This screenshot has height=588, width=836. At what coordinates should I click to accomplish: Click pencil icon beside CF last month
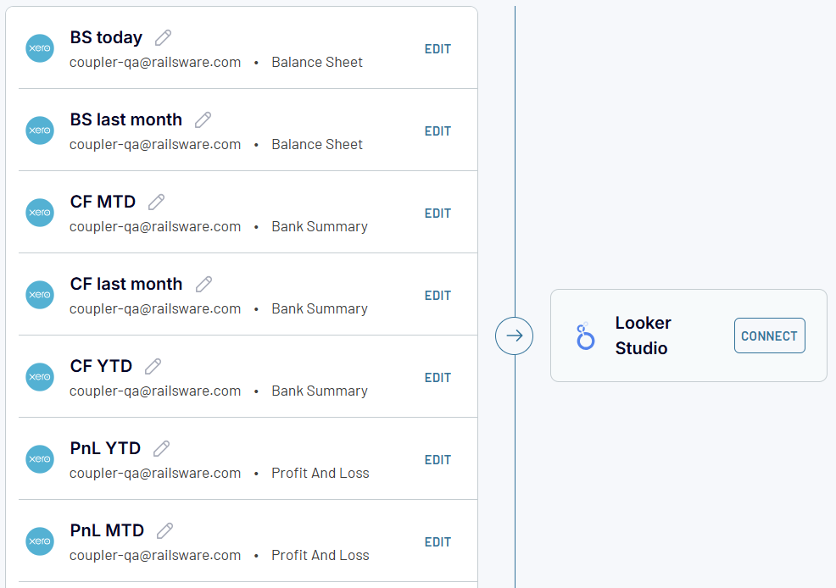[203, 284]
